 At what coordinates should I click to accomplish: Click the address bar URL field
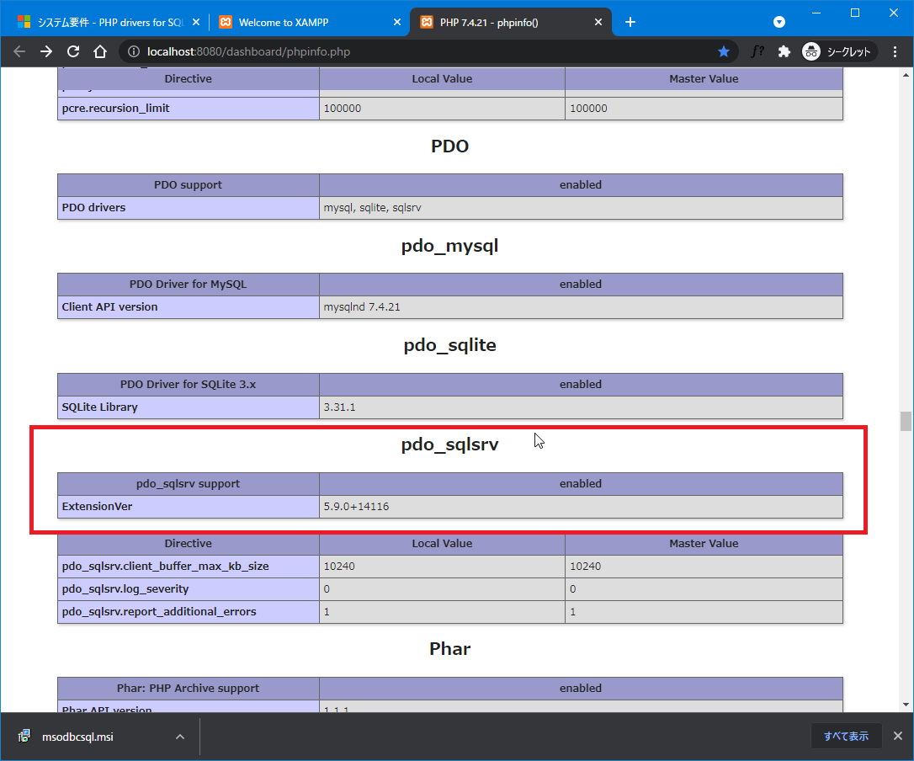421,51
